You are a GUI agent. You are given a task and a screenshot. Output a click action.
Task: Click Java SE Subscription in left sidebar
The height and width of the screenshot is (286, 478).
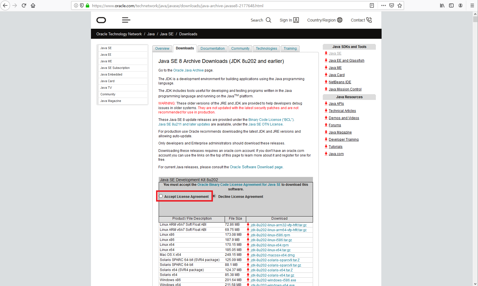point(123,68)
